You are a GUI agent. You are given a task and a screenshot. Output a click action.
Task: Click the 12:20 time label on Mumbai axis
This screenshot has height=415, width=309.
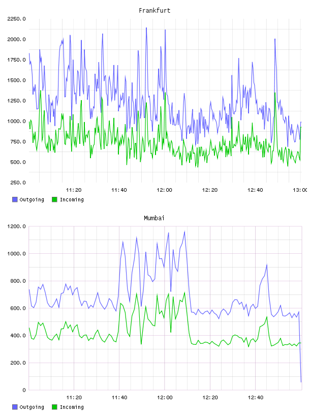click(x=210, y=398)
